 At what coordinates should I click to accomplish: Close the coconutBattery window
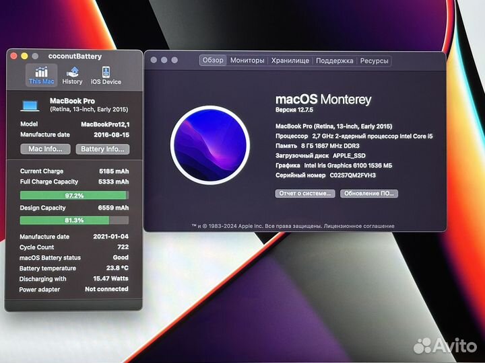[x=13, y=56]
